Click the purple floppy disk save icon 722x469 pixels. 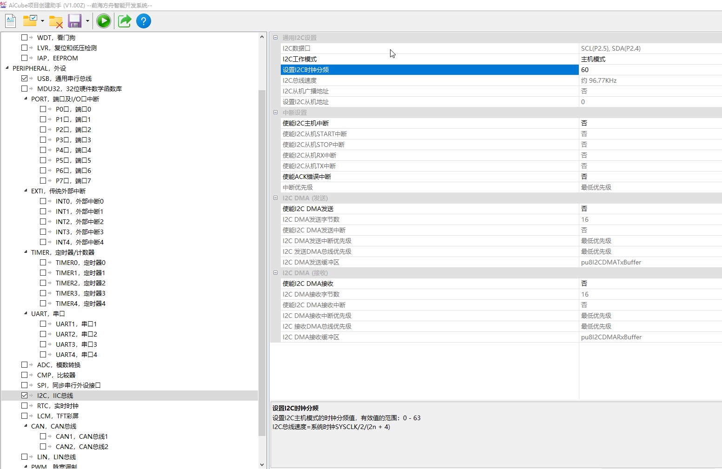point(74,21)
